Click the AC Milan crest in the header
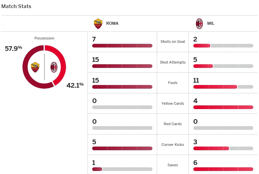This screenshot has width=259, height=174. tap(199, 24)
